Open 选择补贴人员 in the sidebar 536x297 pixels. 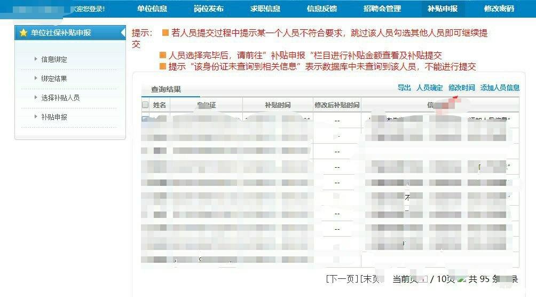60,98
